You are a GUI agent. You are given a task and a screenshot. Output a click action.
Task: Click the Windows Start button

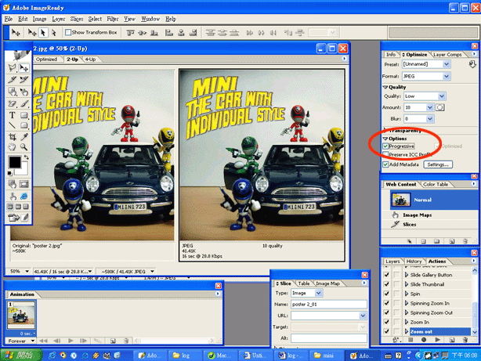[21, 356]
